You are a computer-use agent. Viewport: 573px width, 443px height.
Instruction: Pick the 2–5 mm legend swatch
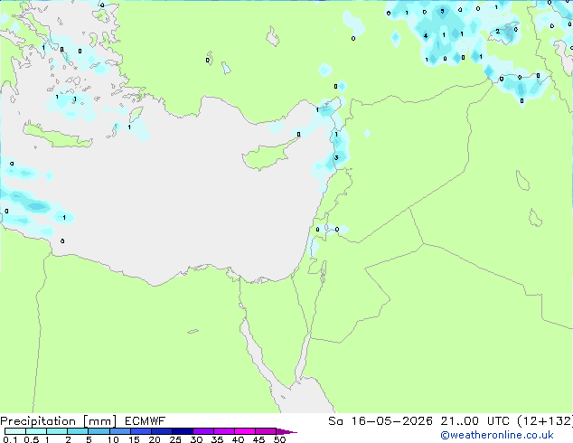(78, 431)
